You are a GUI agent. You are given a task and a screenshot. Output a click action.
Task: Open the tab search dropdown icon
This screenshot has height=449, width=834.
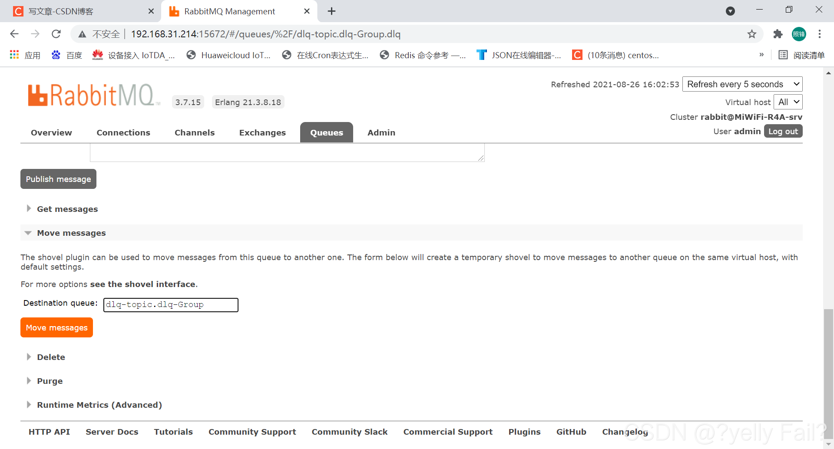click(730, 11)
